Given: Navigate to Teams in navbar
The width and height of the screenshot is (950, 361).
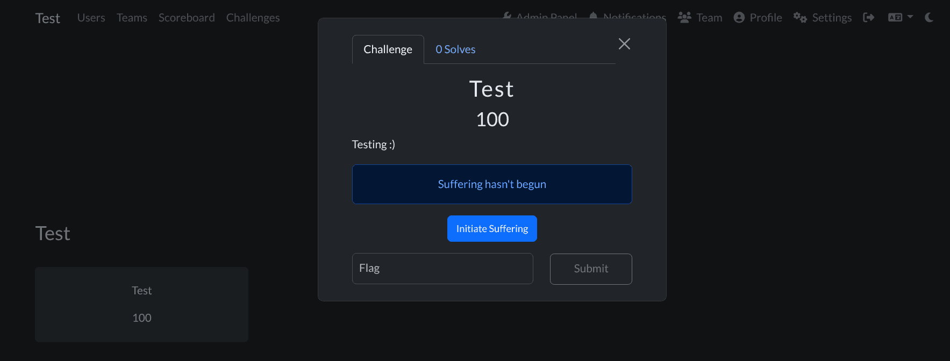Looking at the screenshot, I should click(132, 18).
